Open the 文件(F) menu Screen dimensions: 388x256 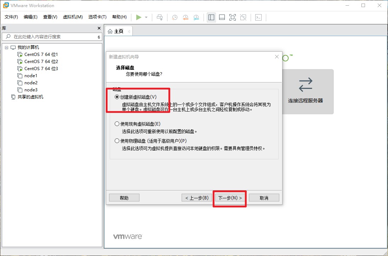(x=11, y=17)
